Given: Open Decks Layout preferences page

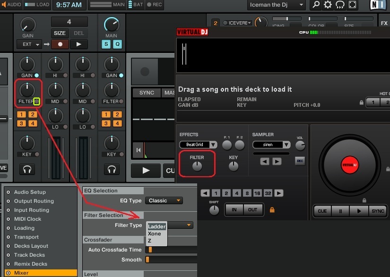Looking at the screenshot, I should click(31, 246).
